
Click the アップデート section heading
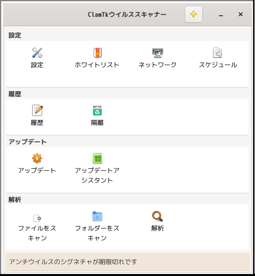(28, 142)
